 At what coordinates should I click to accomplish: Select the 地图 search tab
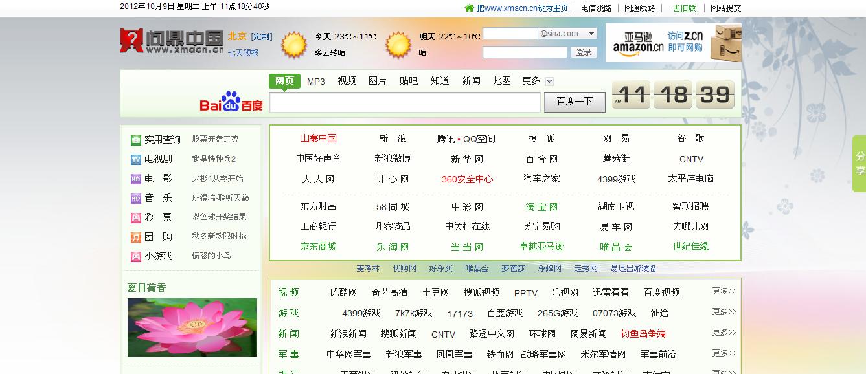(502, 81)
